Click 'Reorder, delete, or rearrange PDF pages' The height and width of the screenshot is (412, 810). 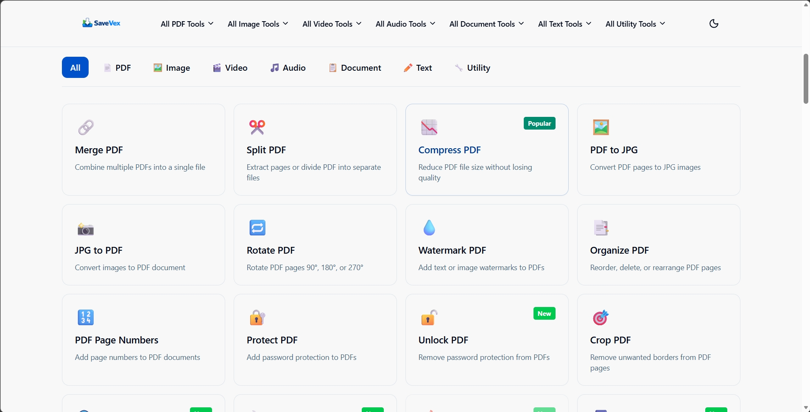click(x=655, y=268)
